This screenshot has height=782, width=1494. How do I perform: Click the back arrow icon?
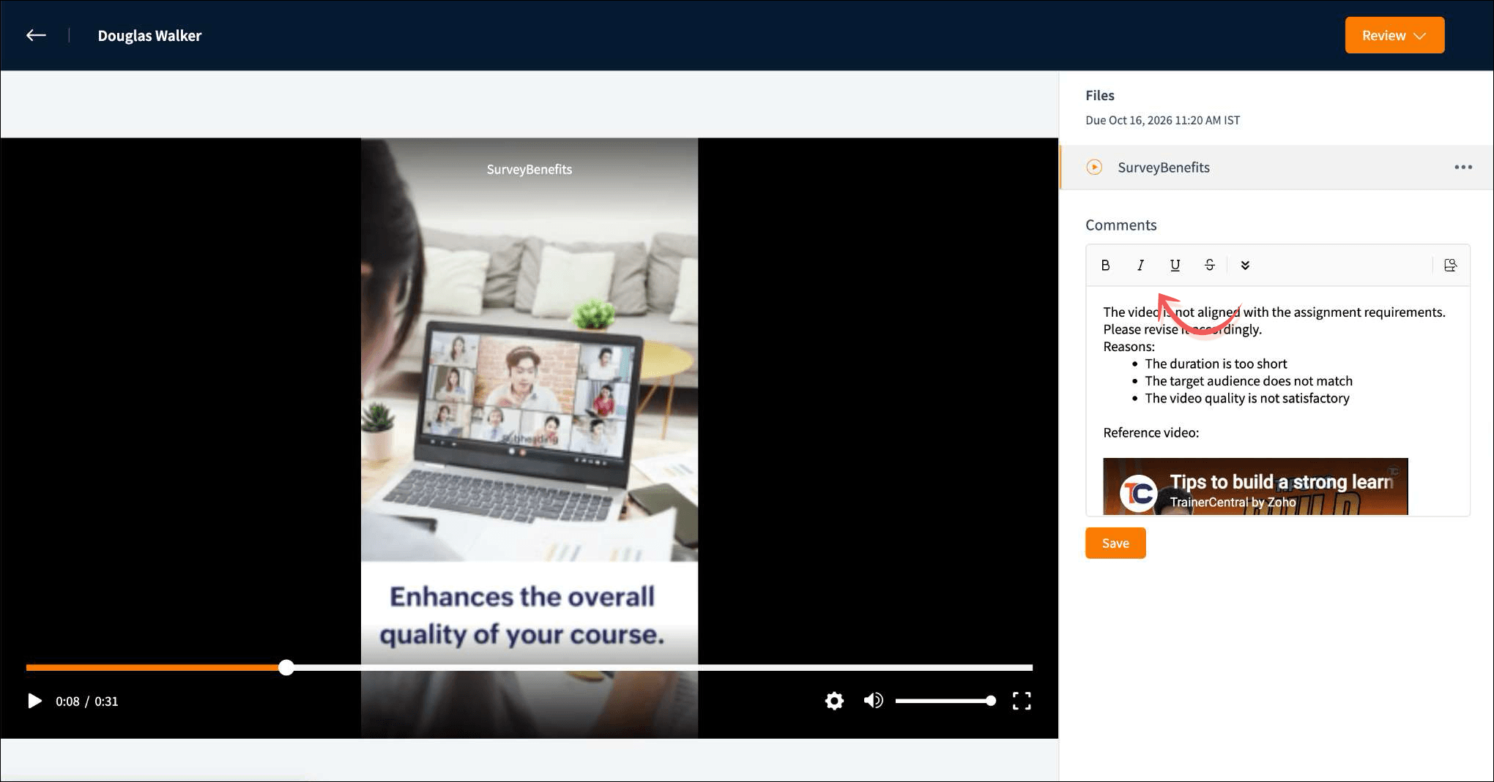coord(36,35)
